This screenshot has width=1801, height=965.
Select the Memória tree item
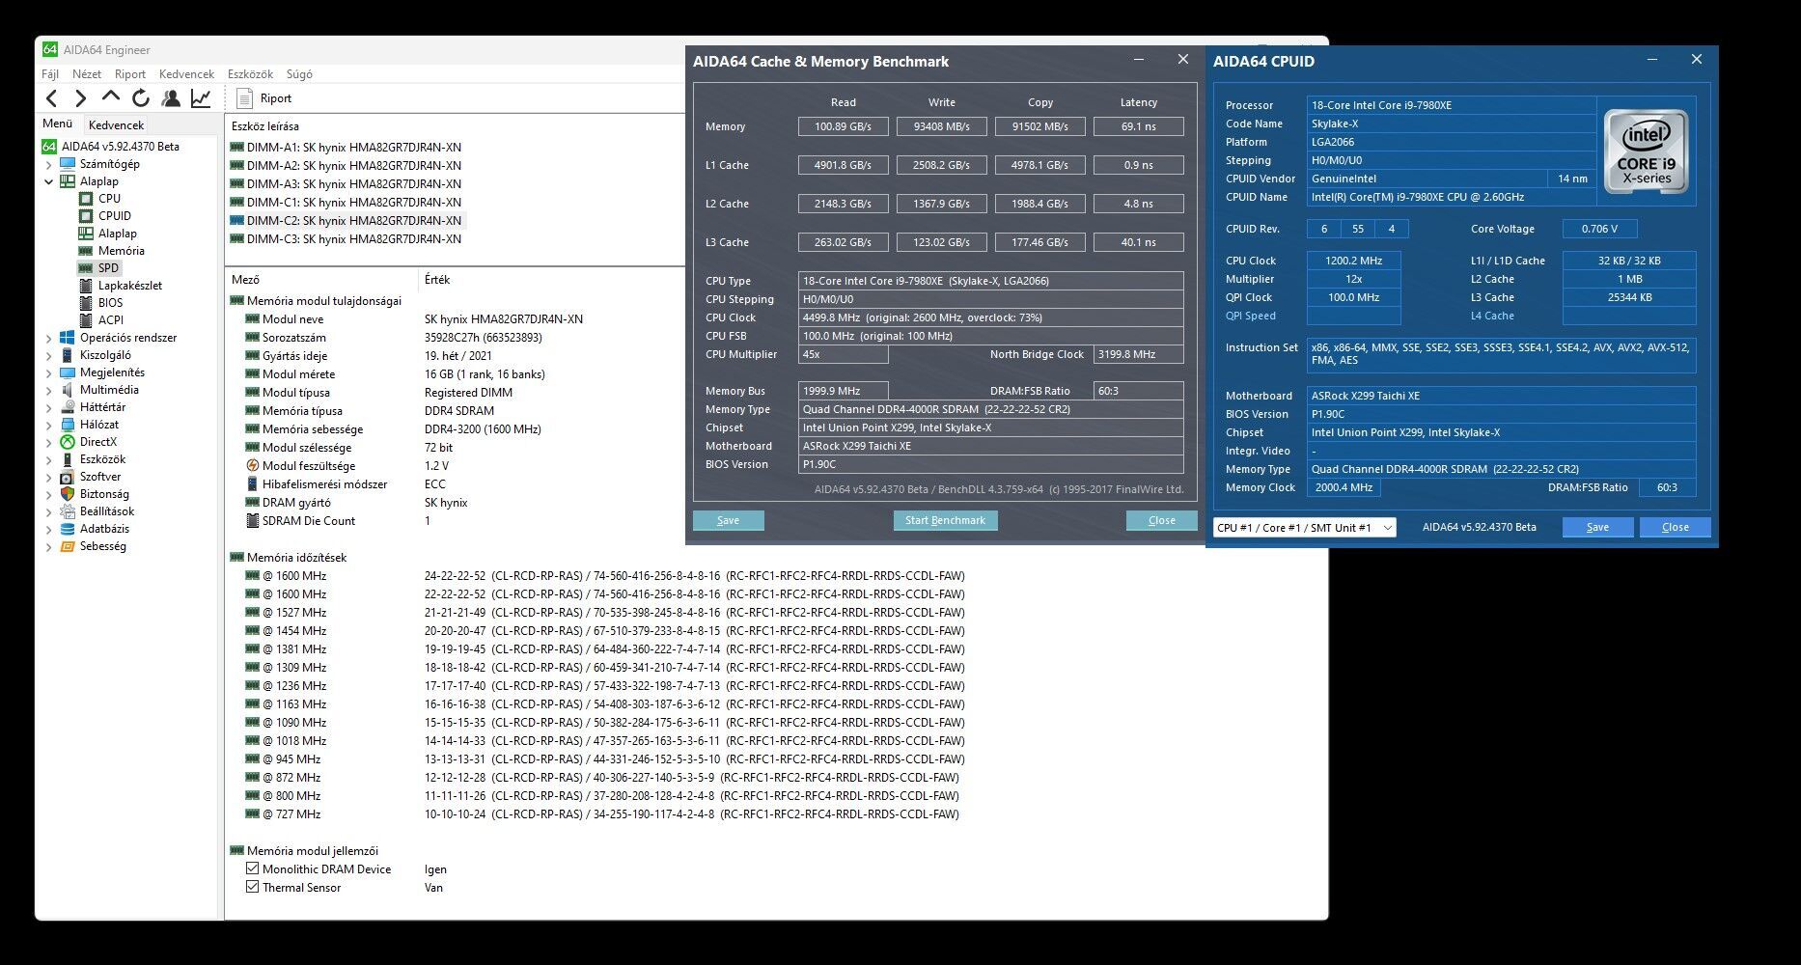pos(121,251)
